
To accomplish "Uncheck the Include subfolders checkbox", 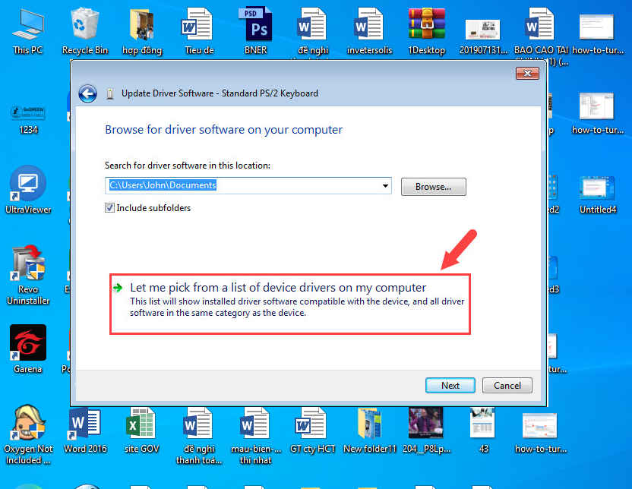I will (x=110, y=208).
